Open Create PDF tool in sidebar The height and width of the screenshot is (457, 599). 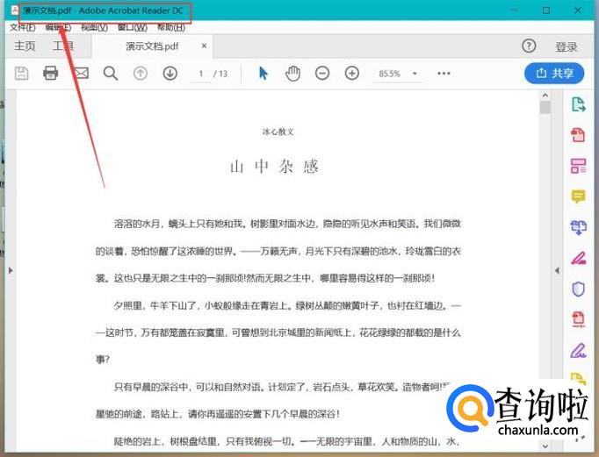point(579,135)
